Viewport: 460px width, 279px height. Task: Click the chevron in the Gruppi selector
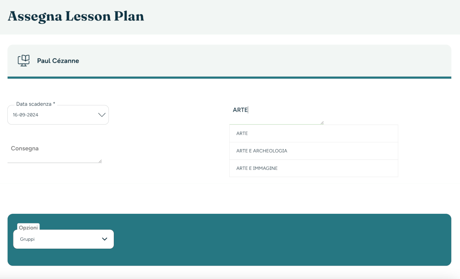(105, 239)
